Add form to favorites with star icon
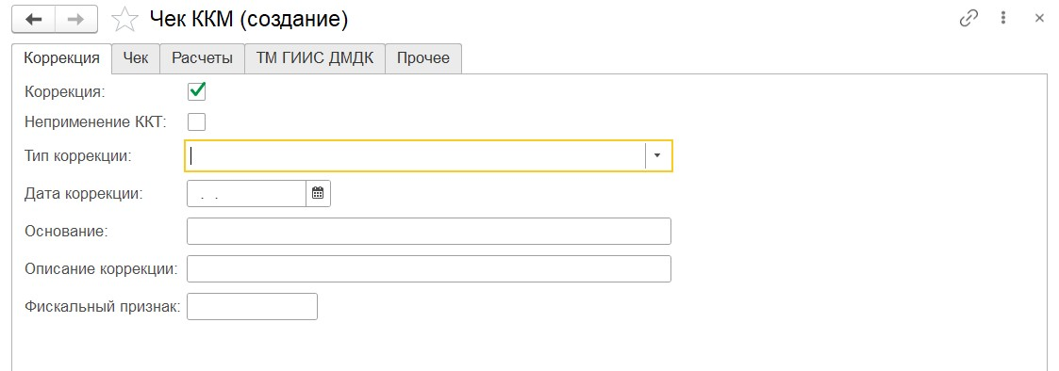The image size is (1059, 371). click(124, 20)
